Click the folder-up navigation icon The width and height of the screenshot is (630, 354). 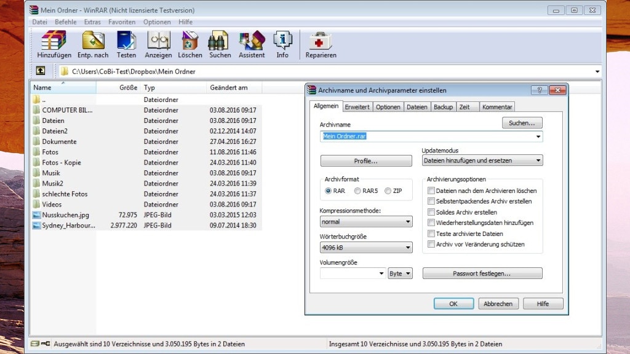(x=41, y=71)
